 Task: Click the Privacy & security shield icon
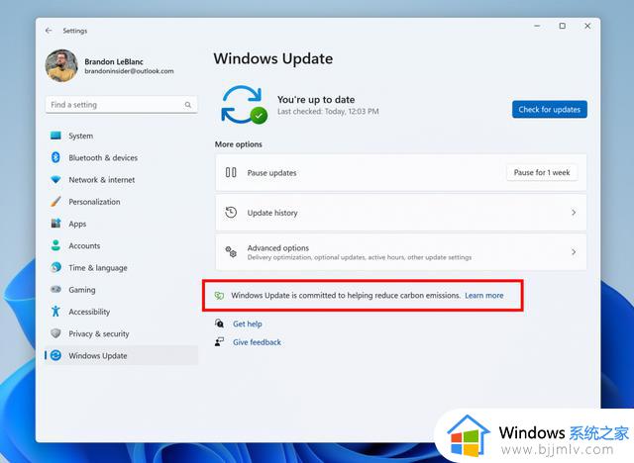pyautogui.click(x=55, y=333)
